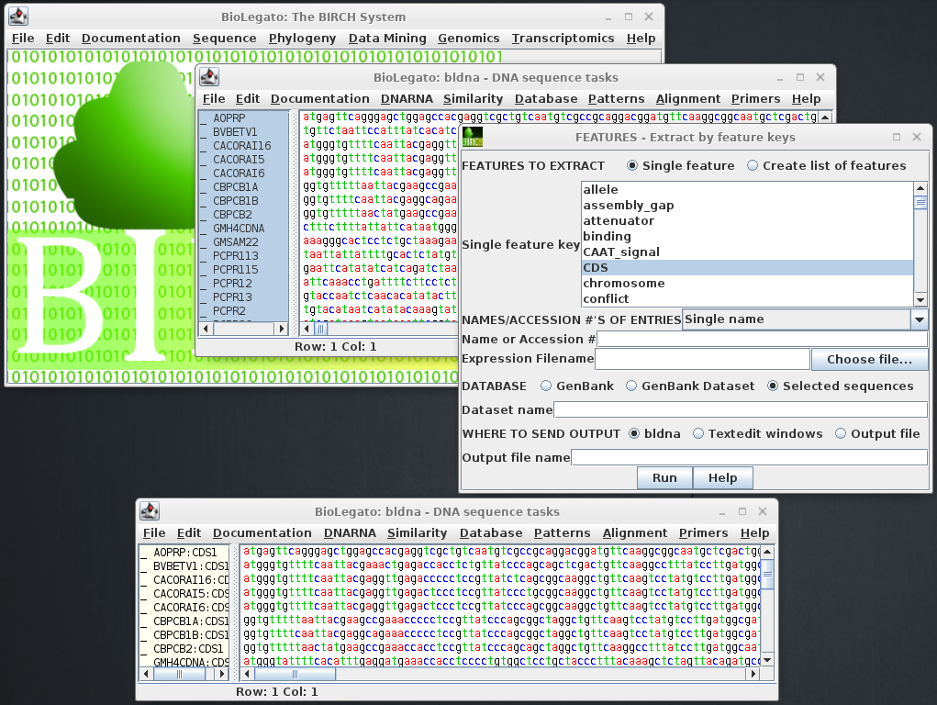Click horizontal scrollbar thumb in lower bldna sequence pane
This screenshot has height=705, width=937.
click(x=295, y=674)
